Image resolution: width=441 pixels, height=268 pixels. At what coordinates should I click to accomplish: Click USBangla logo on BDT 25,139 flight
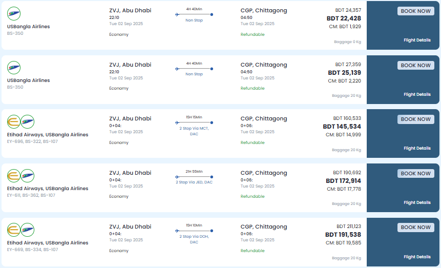(14, 68)
